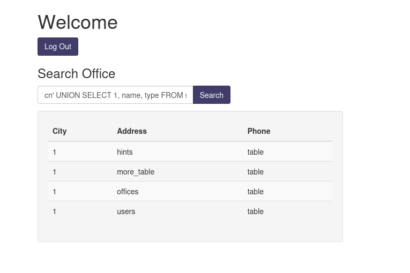Select the more_table cell
410x273 pixels.
click(x=136, y=172)
